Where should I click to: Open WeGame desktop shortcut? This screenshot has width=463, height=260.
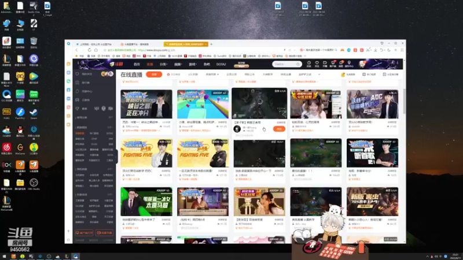click(x=20, y=149)
